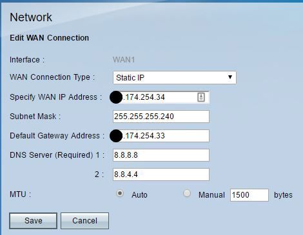Image resolution: width=303 pixels, height=235 pixels.
Task: Click the Cancel button
Action: [84, 221]
